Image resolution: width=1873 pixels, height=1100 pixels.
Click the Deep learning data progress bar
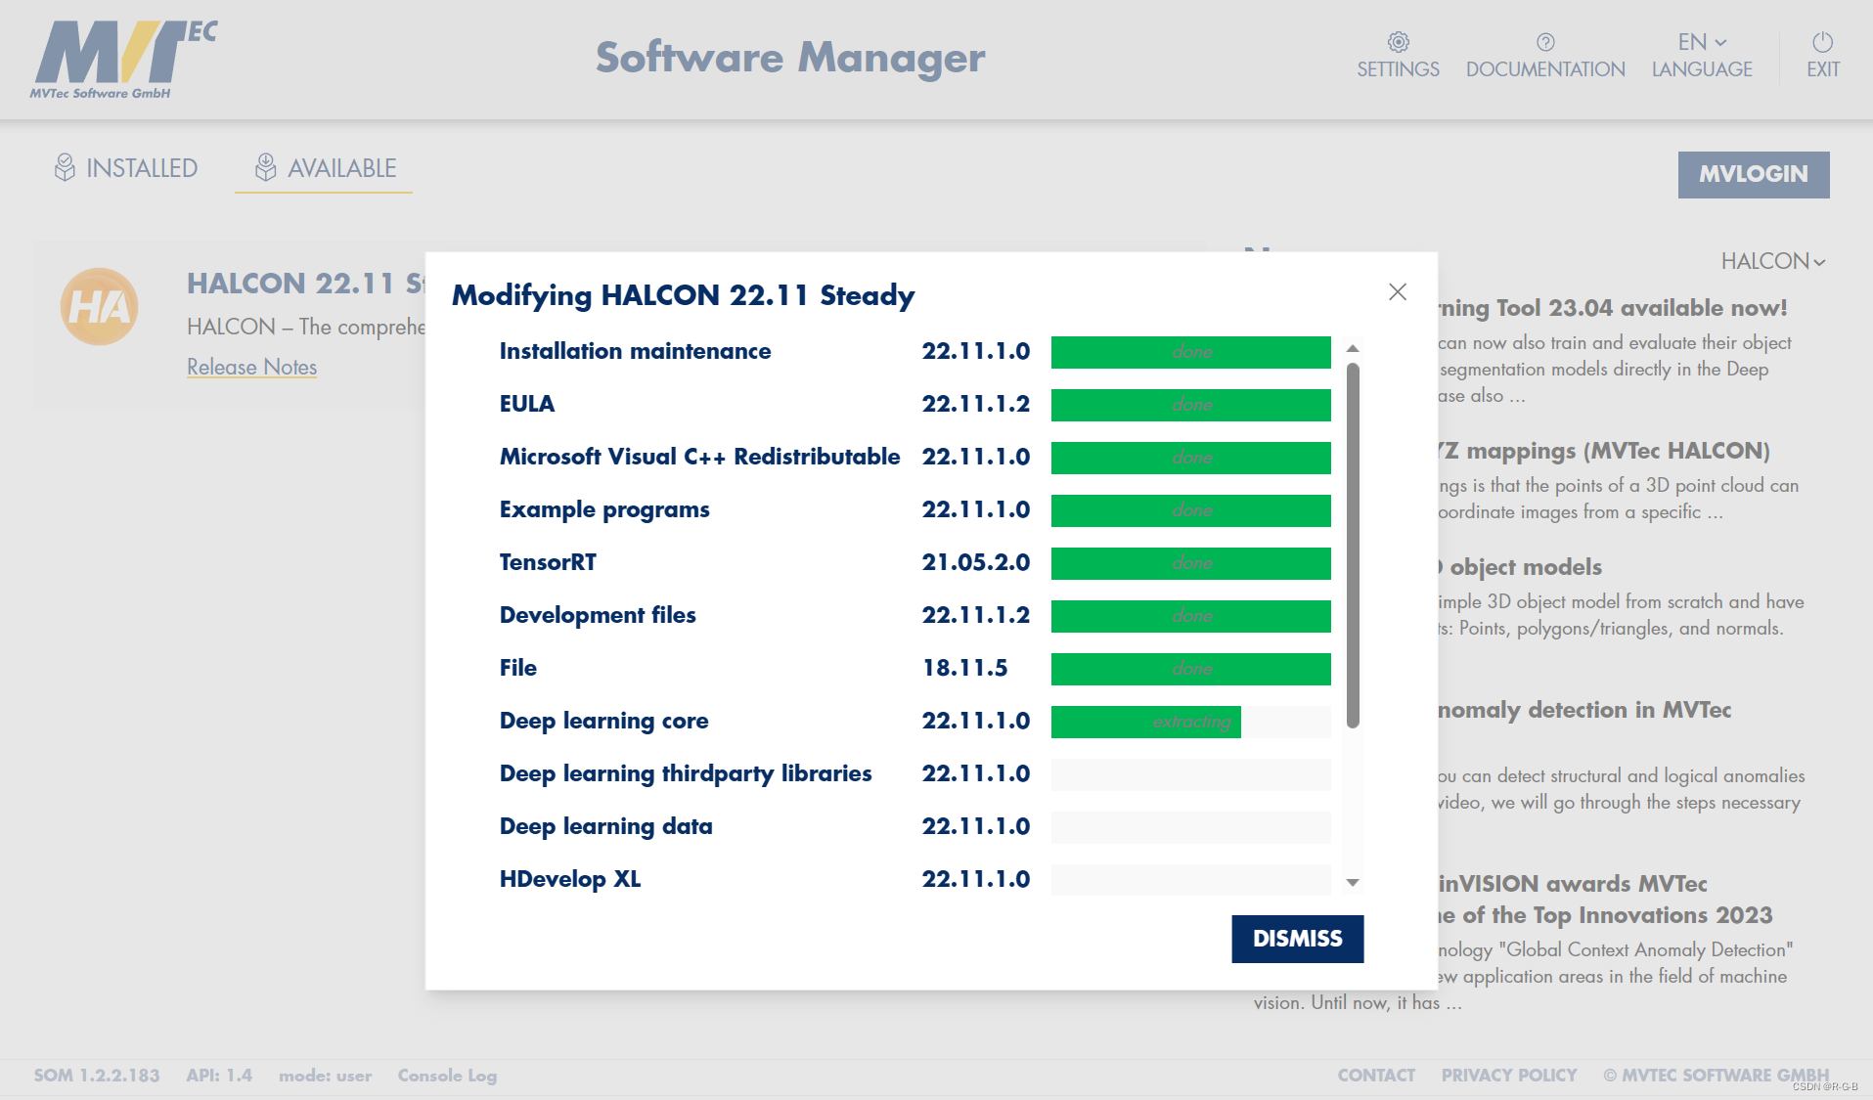click(1190, 827)
